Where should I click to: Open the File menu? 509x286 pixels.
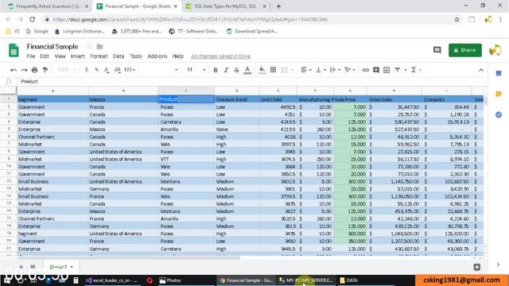click(x=31, y=56)
